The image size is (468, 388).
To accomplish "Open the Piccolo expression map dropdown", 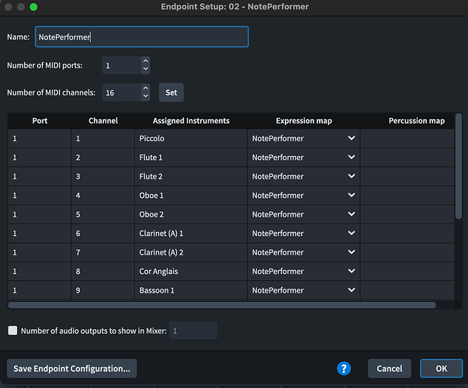I will click(x=352, y=138).
